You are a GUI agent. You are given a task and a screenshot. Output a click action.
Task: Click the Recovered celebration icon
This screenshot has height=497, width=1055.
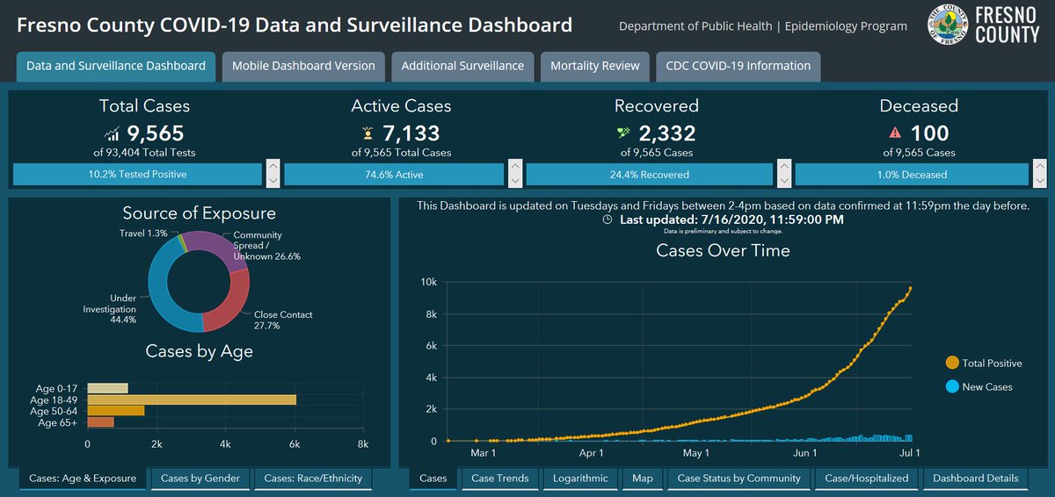tap(625, 133)
